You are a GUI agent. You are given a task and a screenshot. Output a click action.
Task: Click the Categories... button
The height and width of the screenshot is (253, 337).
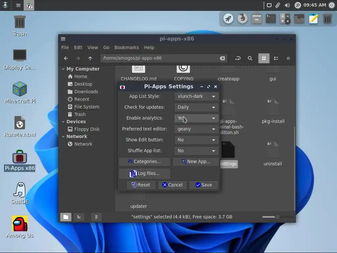point(145,161)
